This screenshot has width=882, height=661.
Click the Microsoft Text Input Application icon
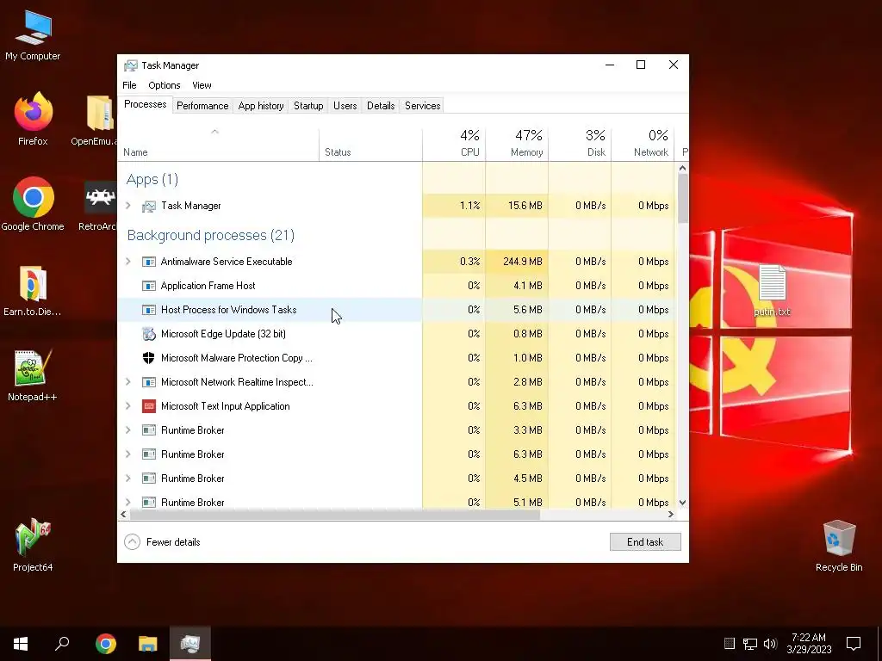pyautogui.click(x=148, y=406)
